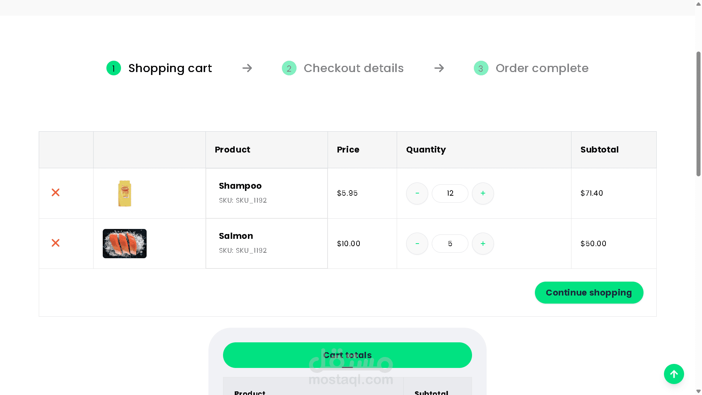Go to Checkout details step
Viewport: 702px width, 395px height.
354,68
